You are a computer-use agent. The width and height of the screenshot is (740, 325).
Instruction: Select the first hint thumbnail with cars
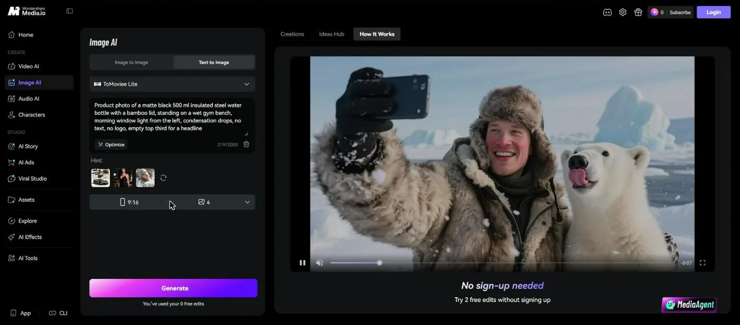tap(100, 178)
